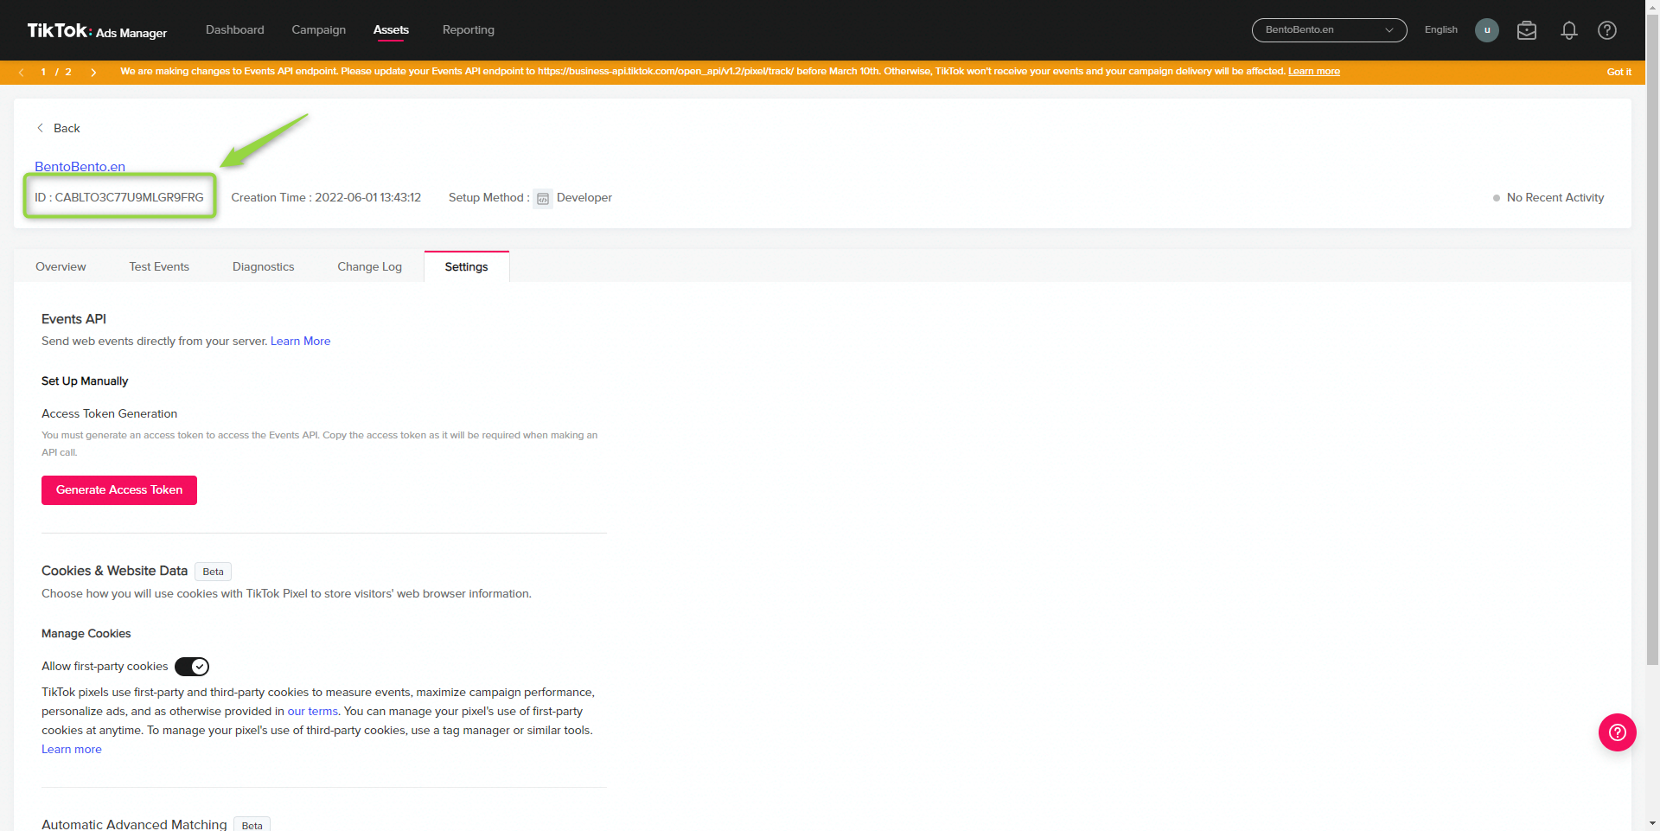Open the Campaign menu
Image resolution: width=1660 pixels, height=831 pixels.
[x=318, y=29]
